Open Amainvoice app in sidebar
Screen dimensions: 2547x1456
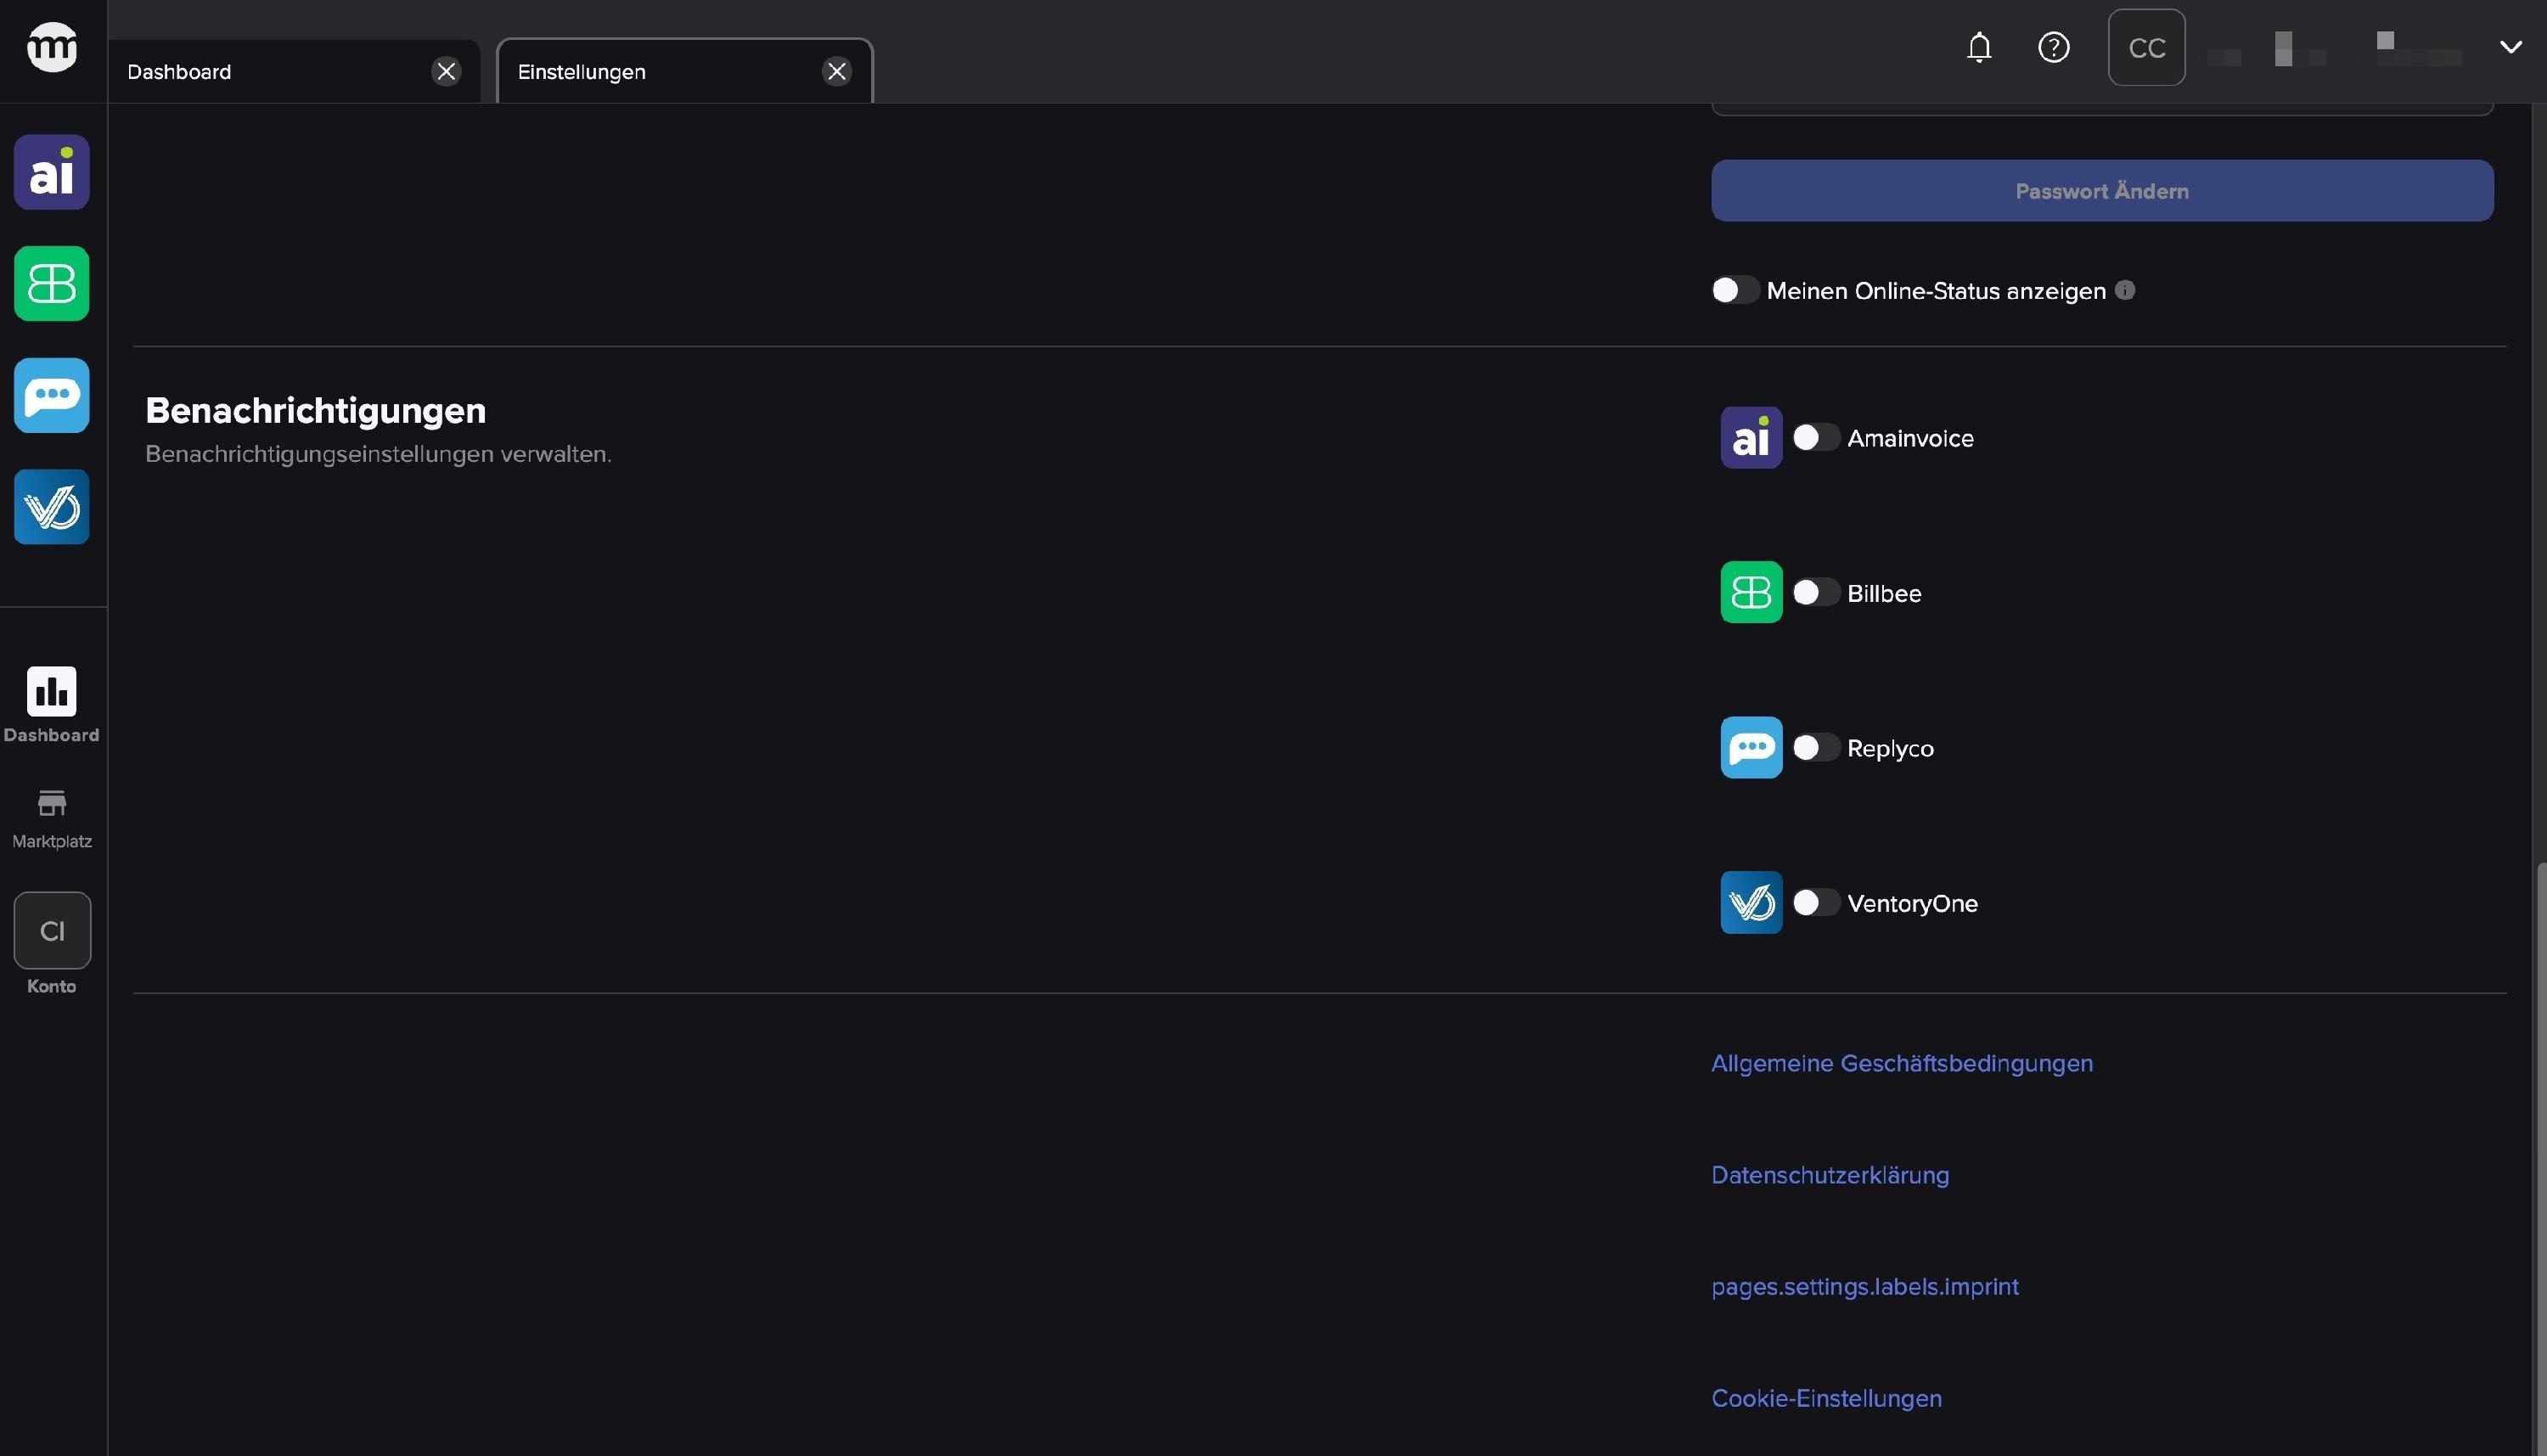(x=52, y=172)
